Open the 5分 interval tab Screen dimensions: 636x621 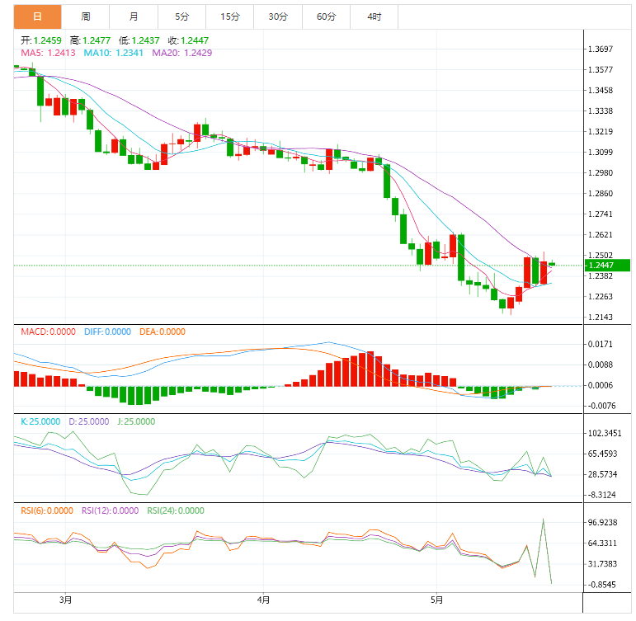181,16
